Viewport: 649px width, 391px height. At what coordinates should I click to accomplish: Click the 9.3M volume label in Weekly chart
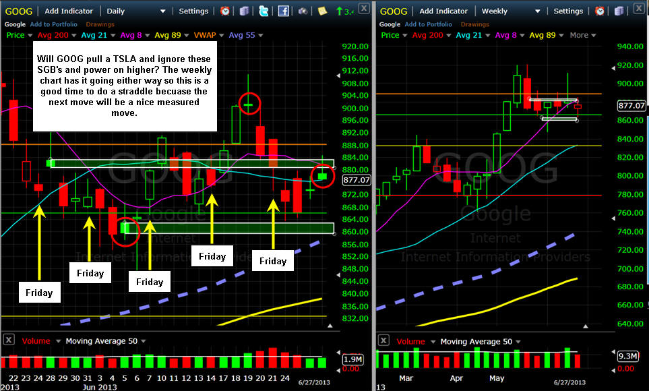pyautogui.click(x=627, y=356)
